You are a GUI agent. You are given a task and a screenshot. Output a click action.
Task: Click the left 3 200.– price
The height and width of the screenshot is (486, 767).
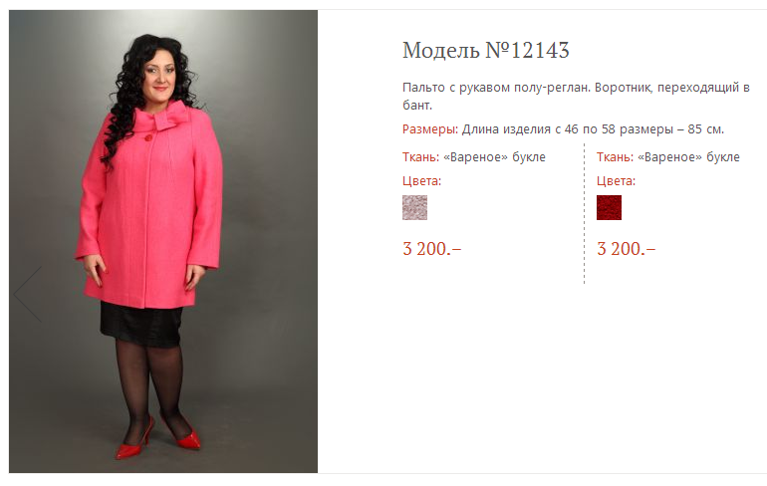(432, 249)
